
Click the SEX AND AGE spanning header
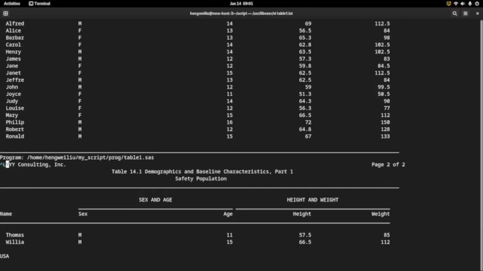[x=155, y=200]
